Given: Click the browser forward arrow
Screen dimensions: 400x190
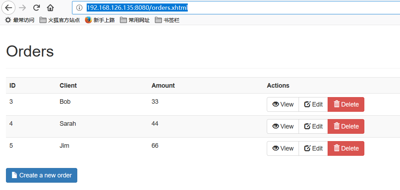Looking at the screenshot, I should click(22, 8).
